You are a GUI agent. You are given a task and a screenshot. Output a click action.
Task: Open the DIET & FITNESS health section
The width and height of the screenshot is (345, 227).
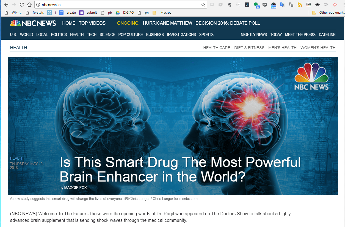tap(249, 48)
